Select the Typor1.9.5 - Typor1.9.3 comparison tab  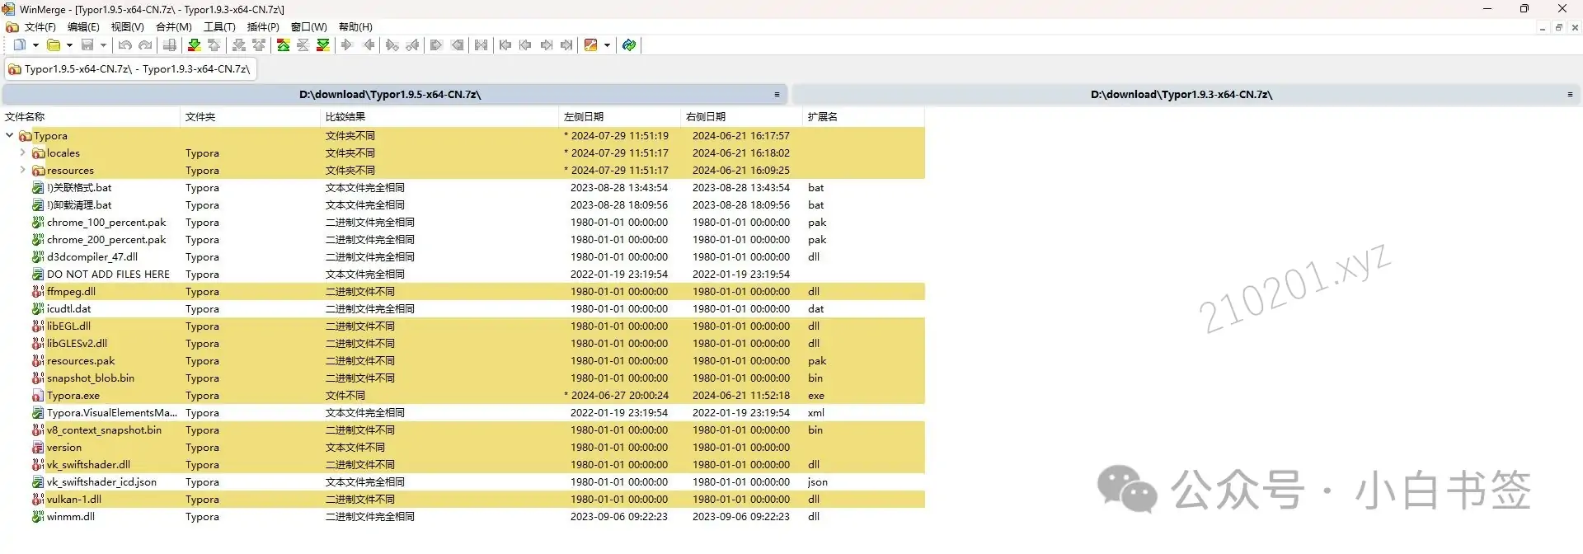pyautogui.click(x=130, y=69)
